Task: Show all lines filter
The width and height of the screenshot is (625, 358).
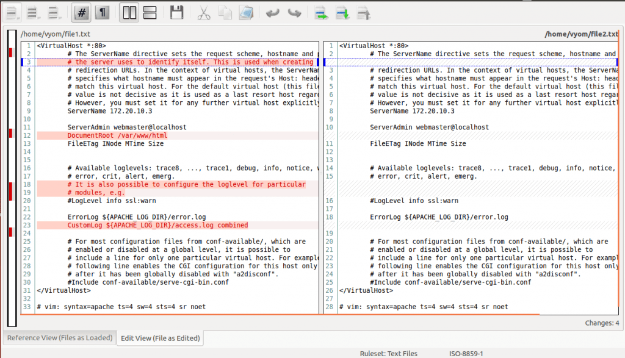Action: click(x=13, y=12)
